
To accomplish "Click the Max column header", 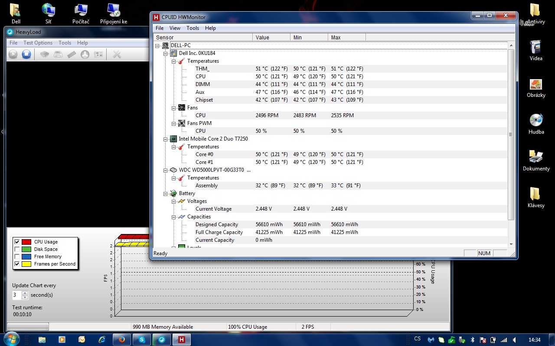I will pyautogui.click(x=347, y=38).
